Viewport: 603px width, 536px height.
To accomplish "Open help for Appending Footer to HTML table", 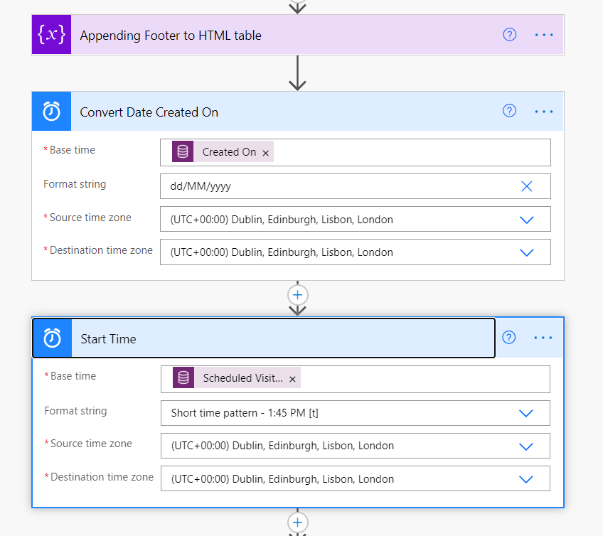I will tap(509, 35).
